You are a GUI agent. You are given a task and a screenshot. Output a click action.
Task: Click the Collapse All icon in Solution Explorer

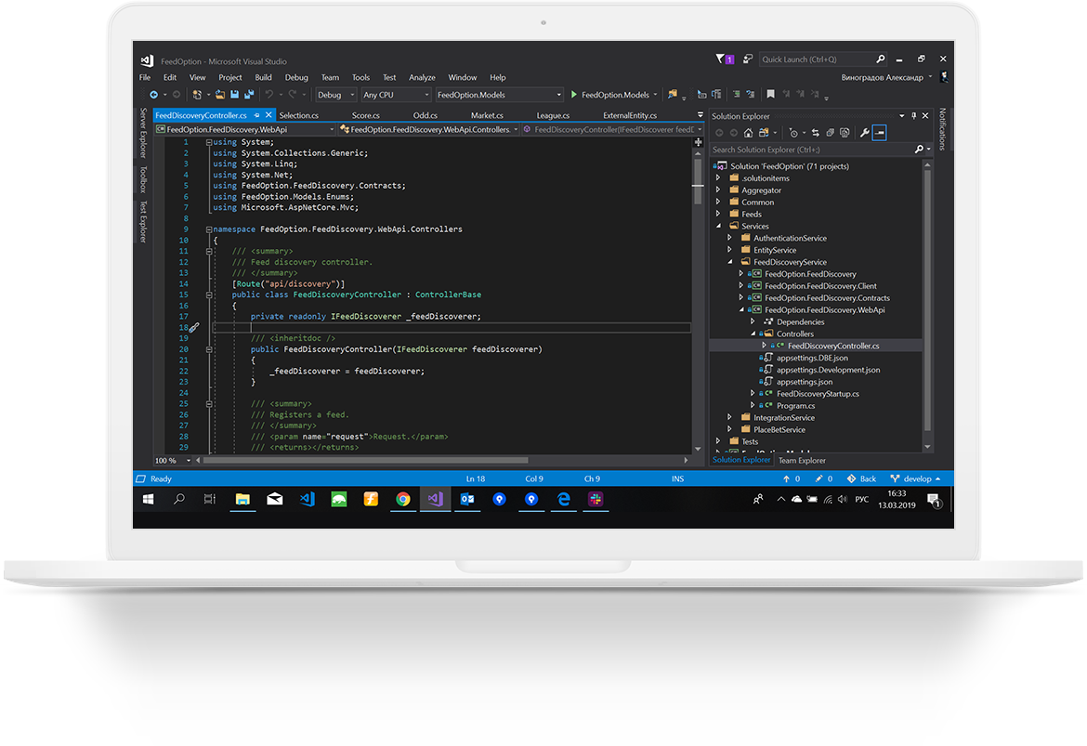830,133
